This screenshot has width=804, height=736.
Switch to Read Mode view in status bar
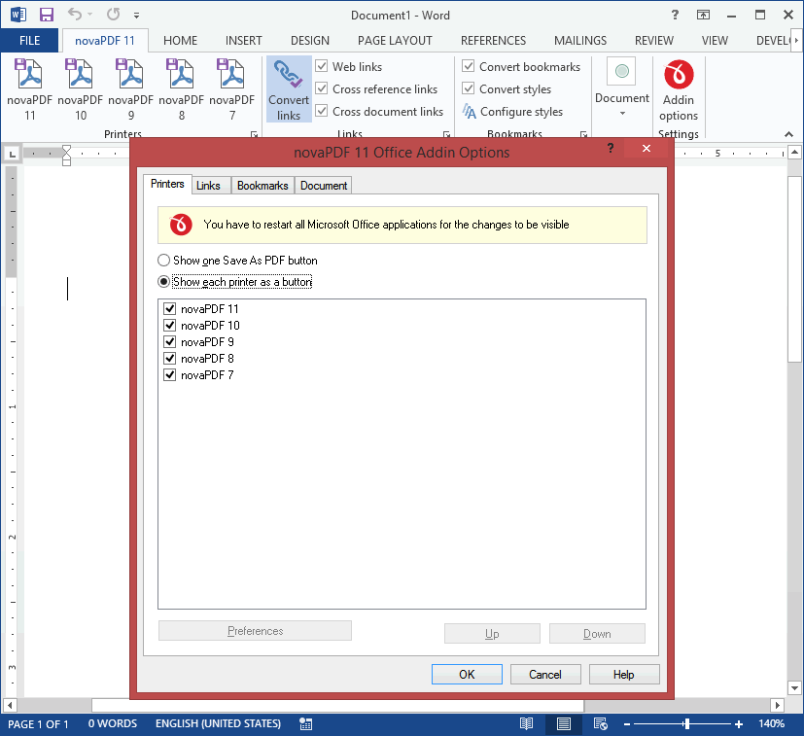pos(526,723)
